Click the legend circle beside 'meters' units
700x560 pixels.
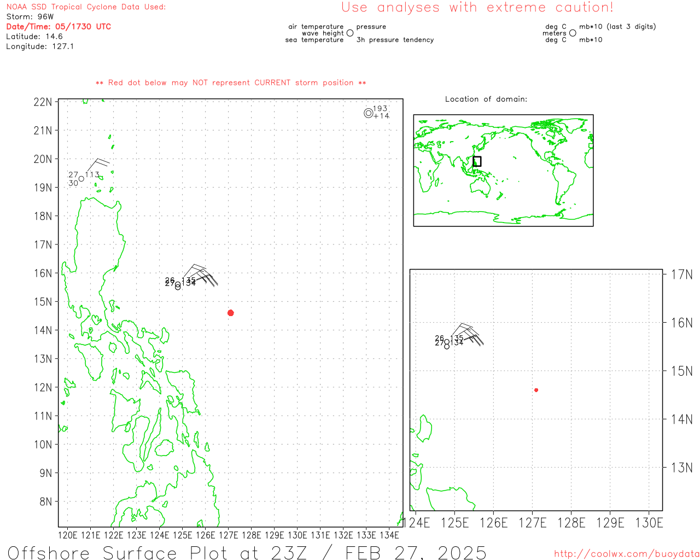pos(573,33)
